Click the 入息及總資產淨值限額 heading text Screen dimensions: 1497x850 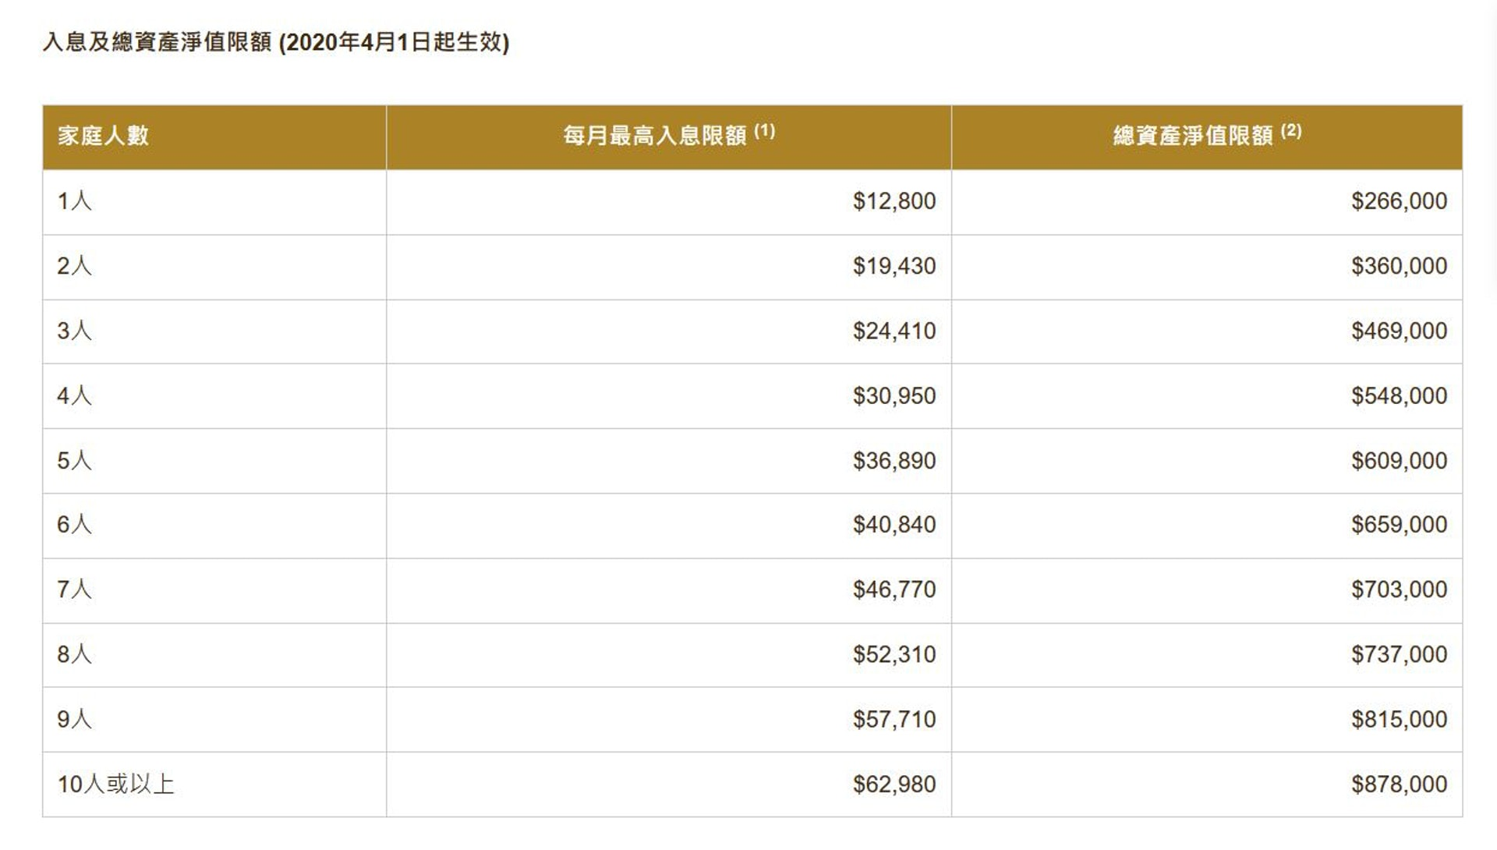157,41
